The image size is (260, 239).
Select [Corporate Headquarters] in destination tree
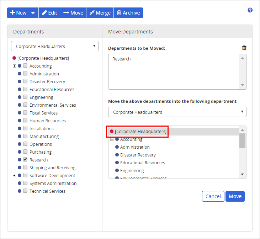(x=140, y=132)
